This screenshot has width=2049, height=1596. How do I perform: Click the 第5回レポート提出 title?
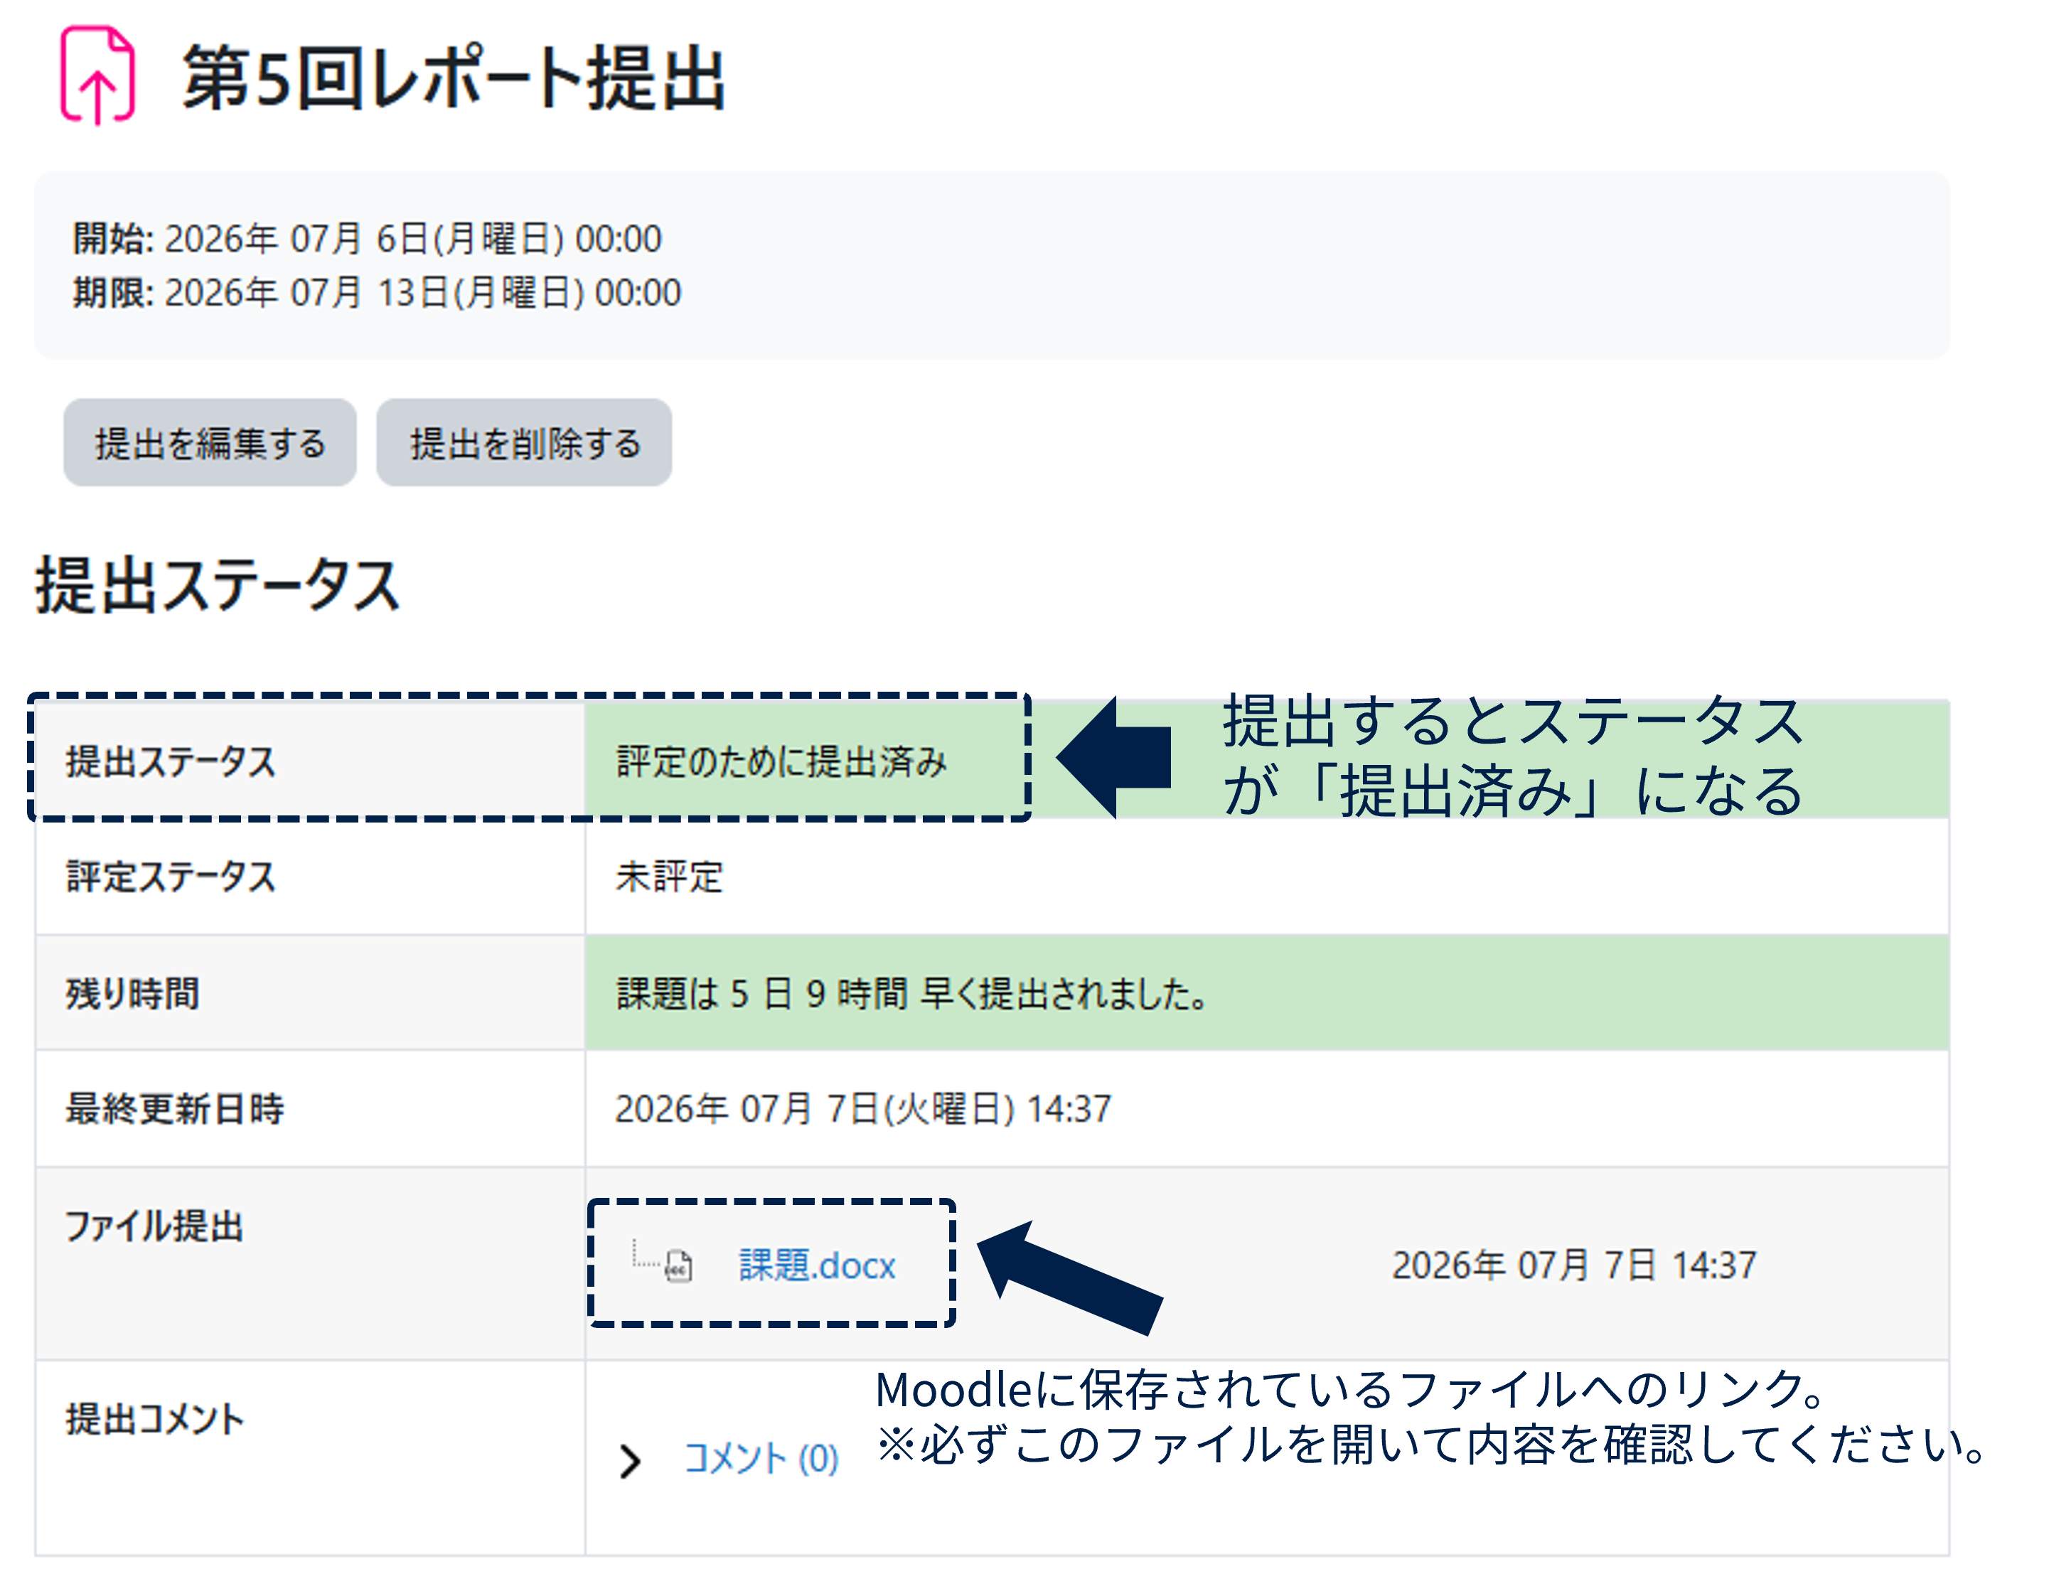(x=453, y=79)
